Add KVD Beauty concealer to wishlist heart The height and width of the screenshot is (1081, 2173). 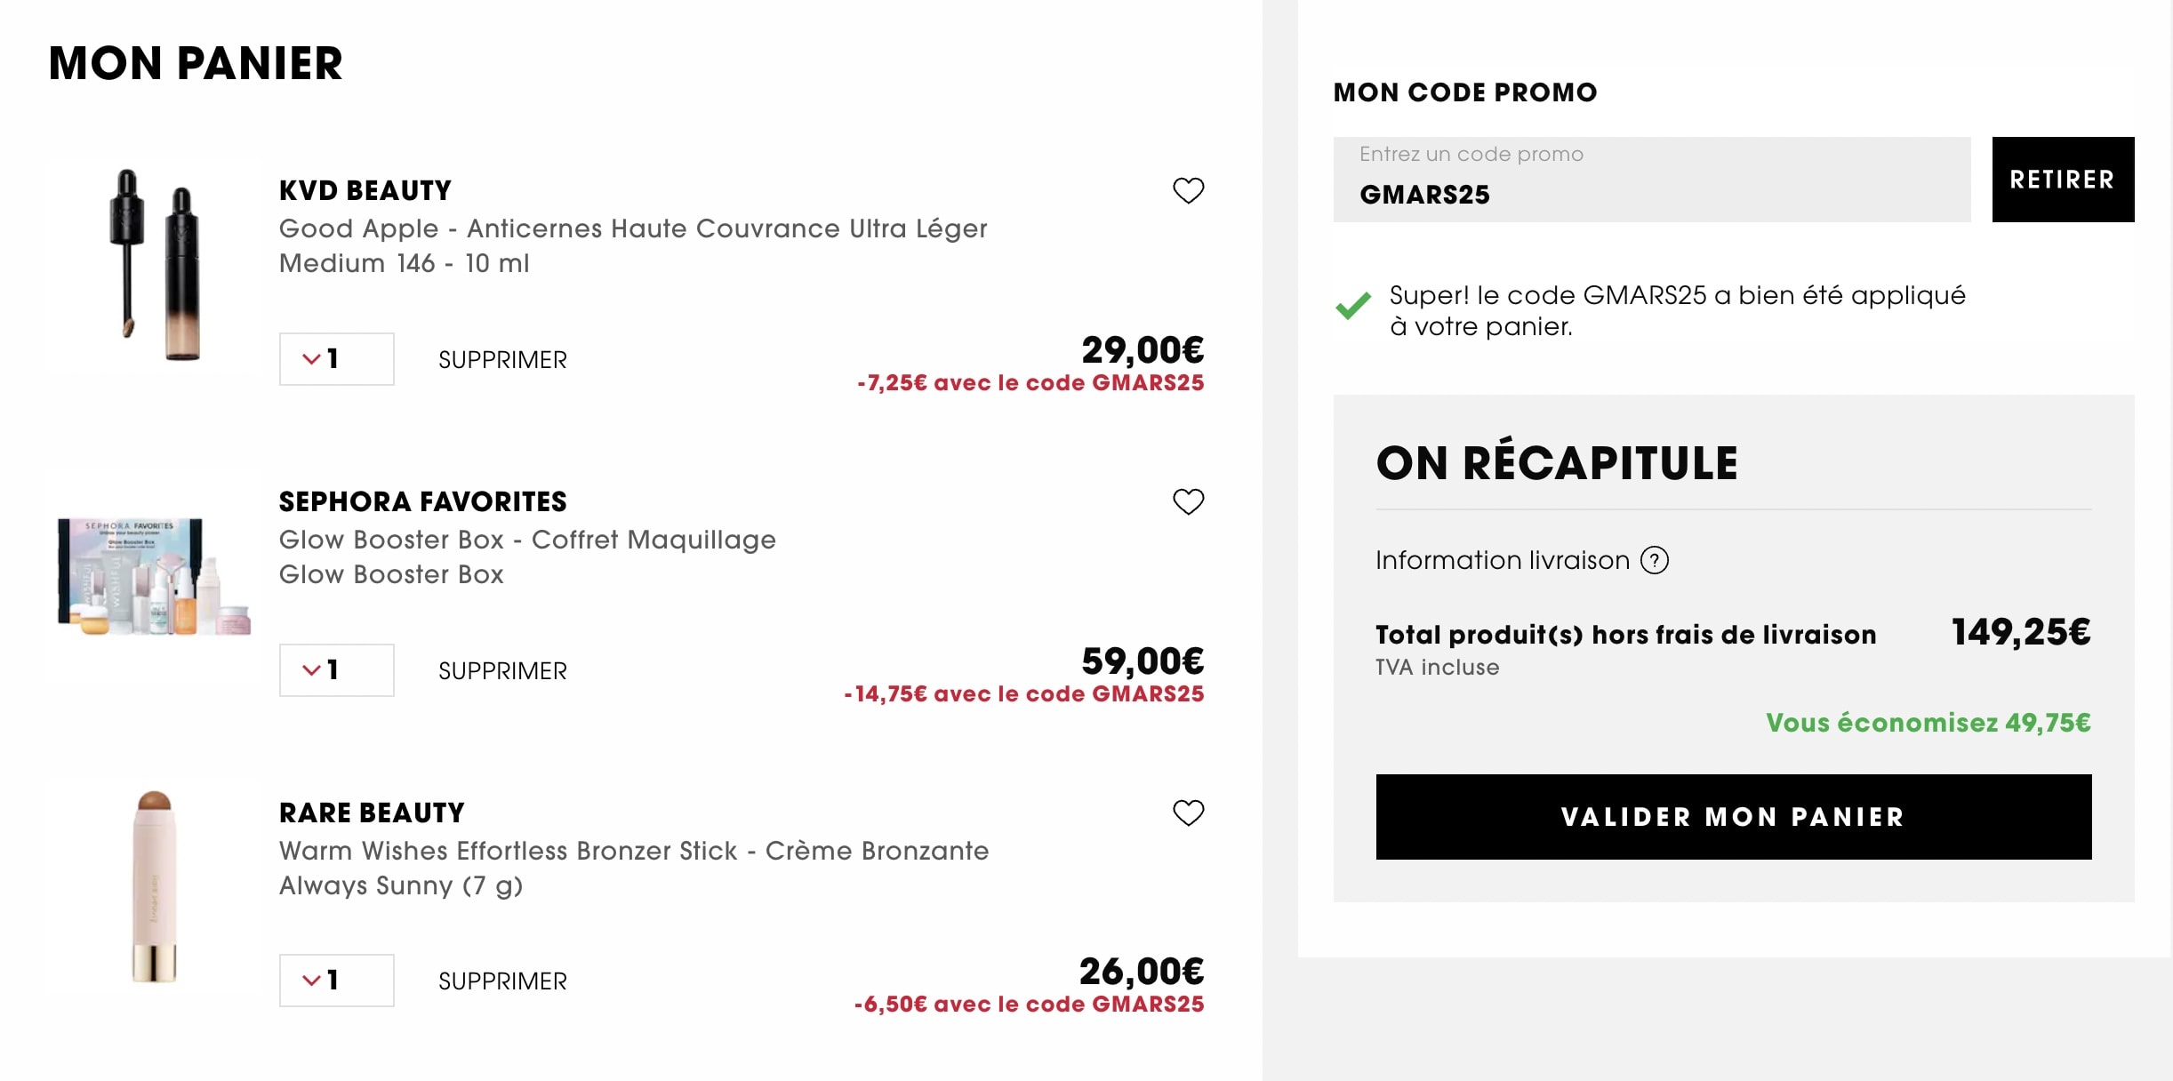(x=1188, y=190)
